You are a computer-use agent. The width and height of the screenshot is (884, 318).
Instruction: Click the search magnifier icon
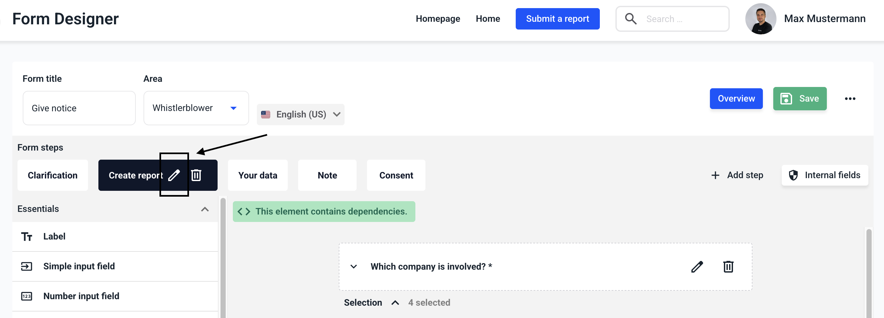pos(630,19)
